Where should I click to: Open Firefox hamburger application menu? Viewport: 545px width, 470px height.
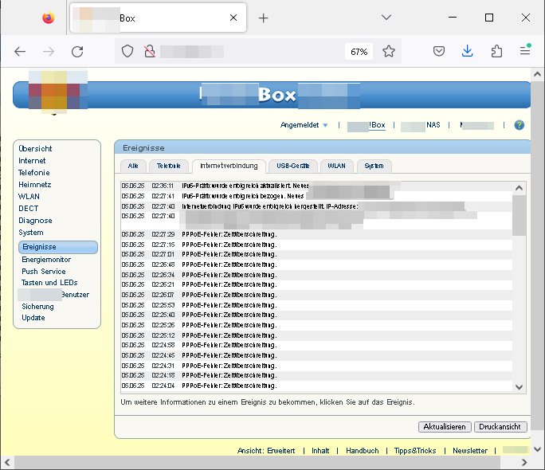pyautogui.click(x=525, y=51)
